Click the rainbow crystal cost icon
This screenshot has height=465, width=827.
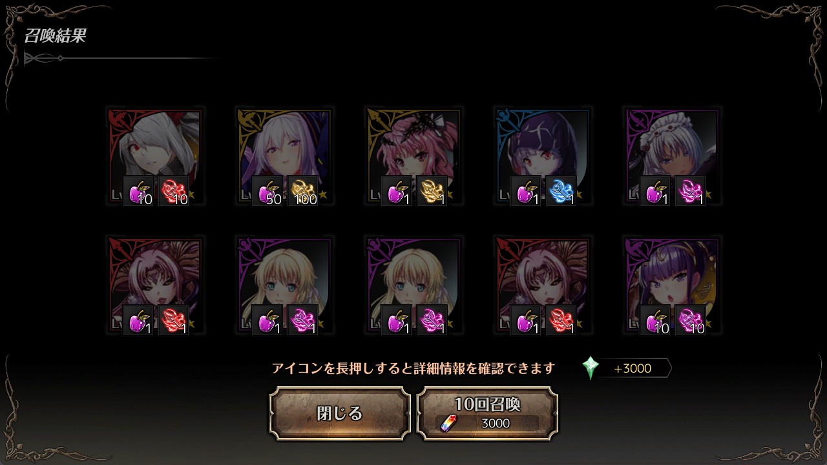[x=448, y=423]
